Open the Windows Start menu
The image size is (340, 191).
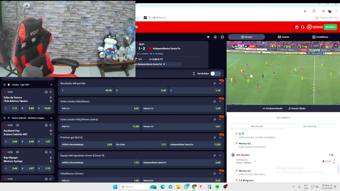coord(115,187)
